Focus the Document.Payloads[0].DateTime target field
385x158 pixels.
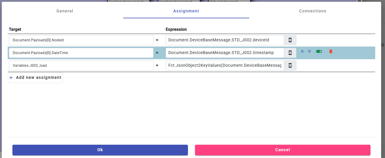(81, 53)
